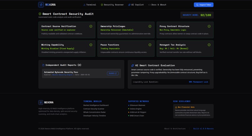Image resolution: width=252 pixels, height=136 pixels.
Task: Click the Docs code-brackets icon in nav
Action: click(149, 5)
